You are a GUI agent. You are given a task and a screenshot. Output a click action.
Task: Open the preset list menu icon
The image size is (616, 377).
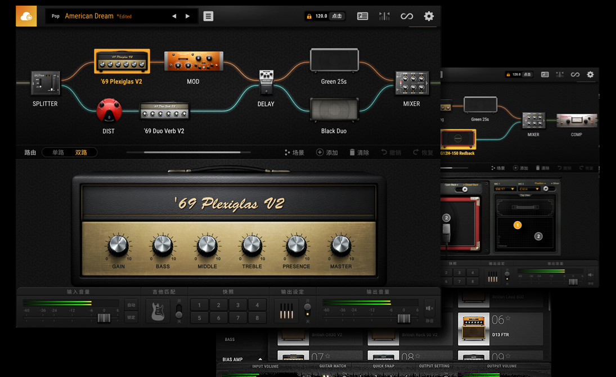coord(208,16)
